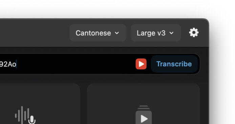
Task: Click the red YouTube play icon
Action: point(141,64)
